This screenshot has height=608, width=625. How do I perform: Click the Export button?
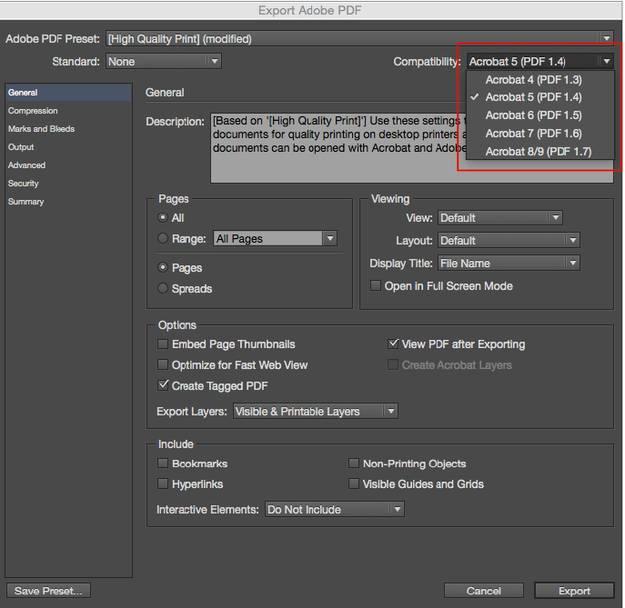(x=574, y=591)
